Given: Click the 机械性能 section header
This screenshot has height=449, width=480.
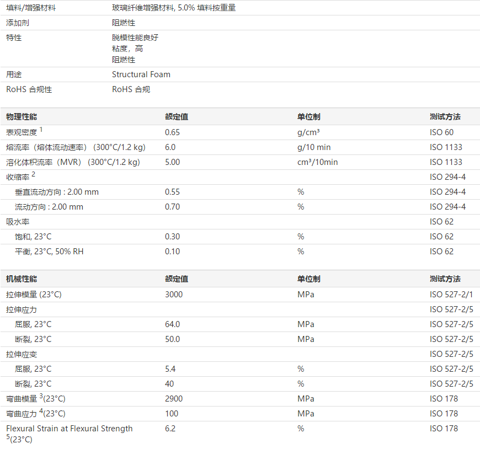Looking at the screenshot, I should (x=22, y=279).
